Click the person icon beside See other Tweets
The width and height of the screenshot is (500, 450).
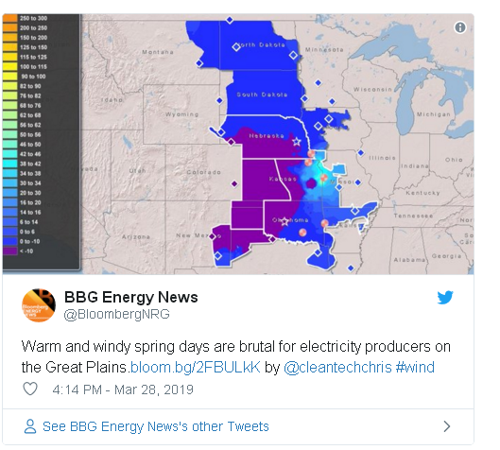30,426
